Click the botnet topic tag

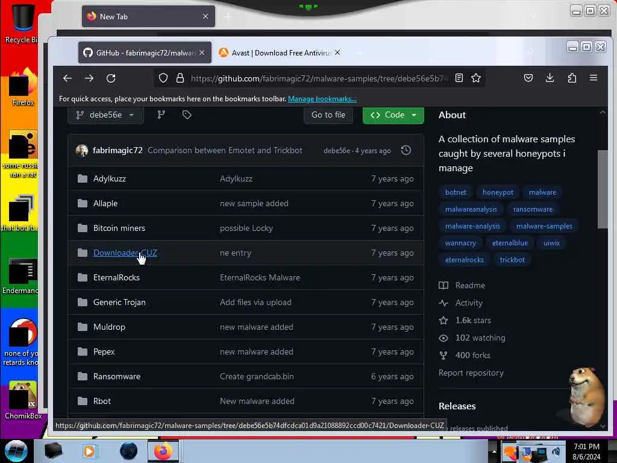point(456,192)
